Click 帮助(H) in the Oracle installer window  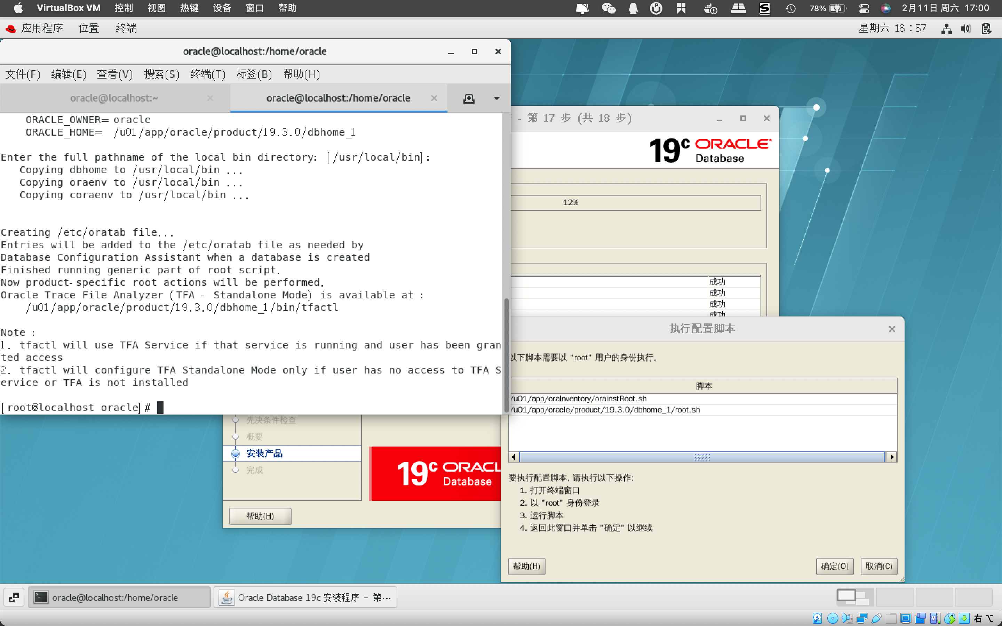(260, 516)
